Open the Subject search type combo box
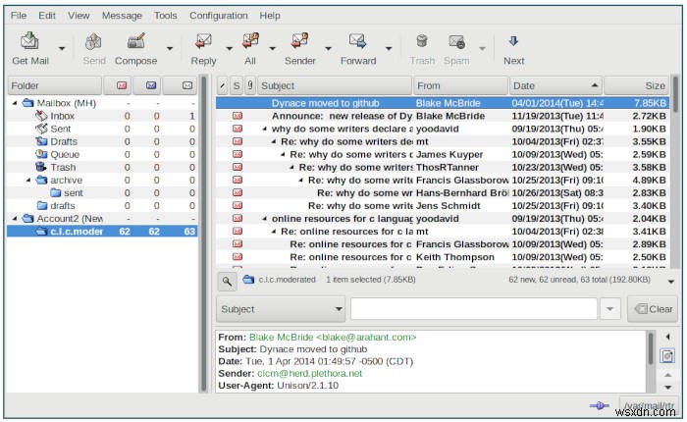The width and height of the screenshot is (687, 422). pos(281,309)
